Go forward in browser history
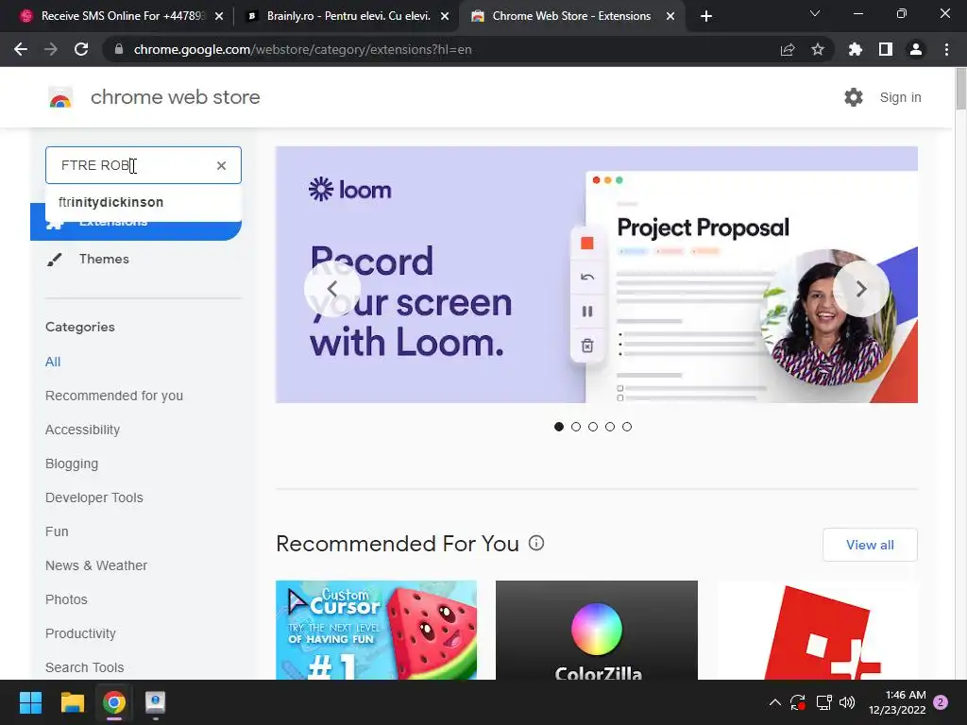The height and width of the screenshot is (725, 967). (x=51, y=49)
